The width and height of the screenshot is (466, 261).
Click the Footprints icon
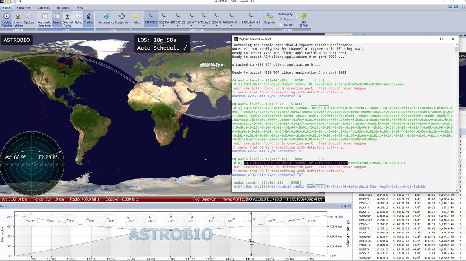click(122, 16)
